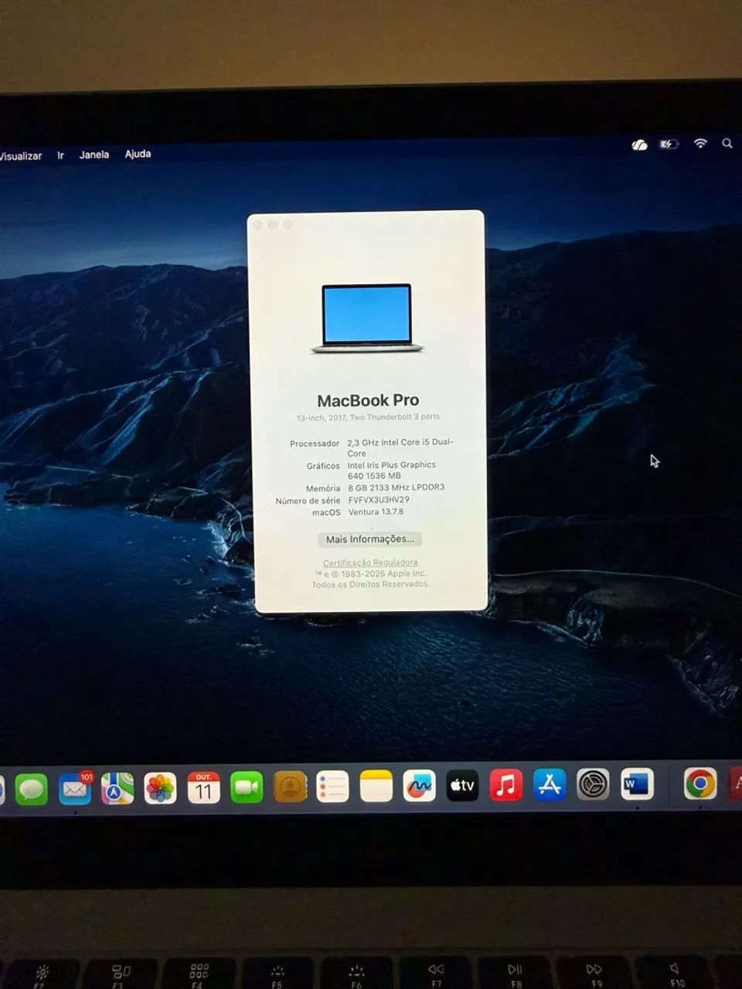The image size is (742, 989).
Task: Click the MacBook Pro title text
Action: pos(368,400)
